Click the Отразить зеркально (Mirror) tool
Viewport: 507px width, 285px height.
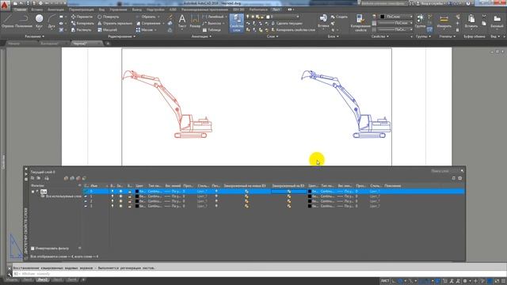point(115,23)
